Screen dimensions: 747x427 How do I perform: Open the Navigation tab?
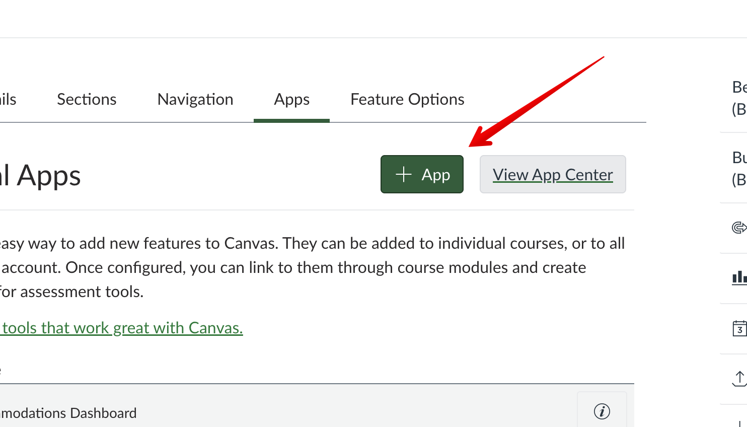tap(195, 100)
